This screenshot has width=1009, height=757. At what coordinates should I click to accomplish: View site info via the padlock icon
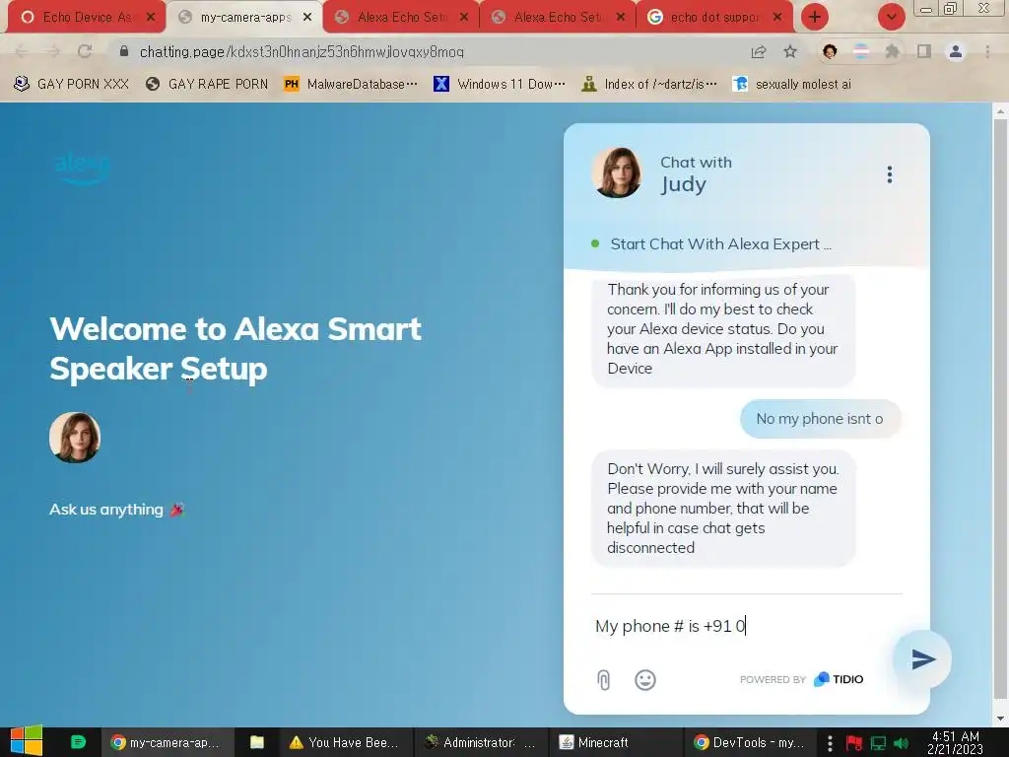[123, 51]
